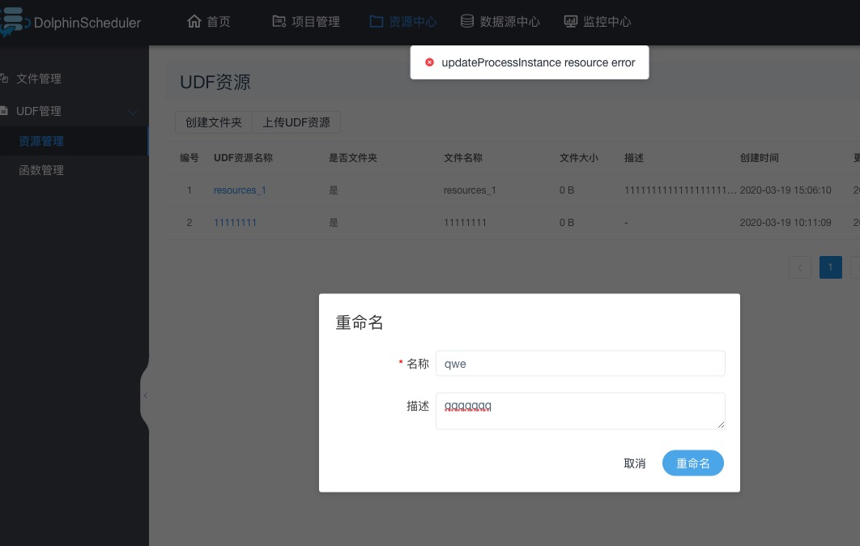Click the 重命名 dialog title

(x=360, y=322)
